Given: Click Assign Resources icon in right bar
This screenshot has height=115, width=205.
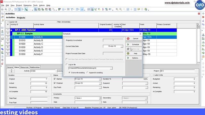Looking at the screenshot, I should tap(203, 35).
